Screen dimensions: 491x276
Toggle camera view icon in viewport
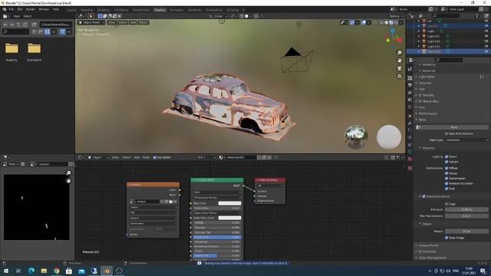pos(399,68)
